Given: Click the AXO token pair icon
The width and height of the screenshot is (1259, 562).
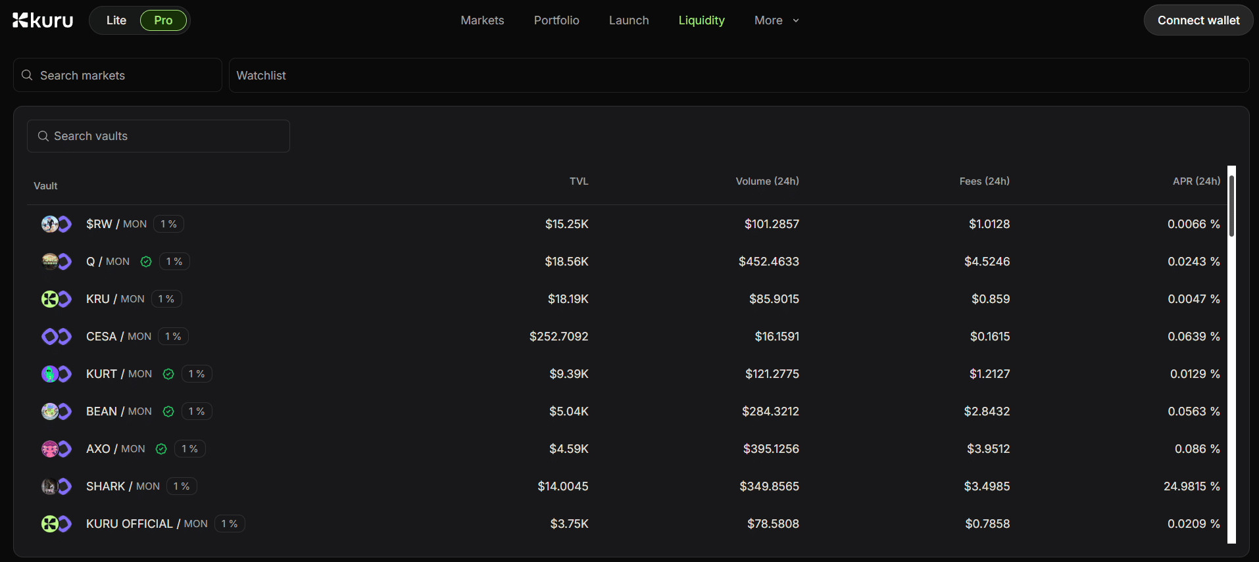Looking at the screenshot, I should [x=57, y=449].
